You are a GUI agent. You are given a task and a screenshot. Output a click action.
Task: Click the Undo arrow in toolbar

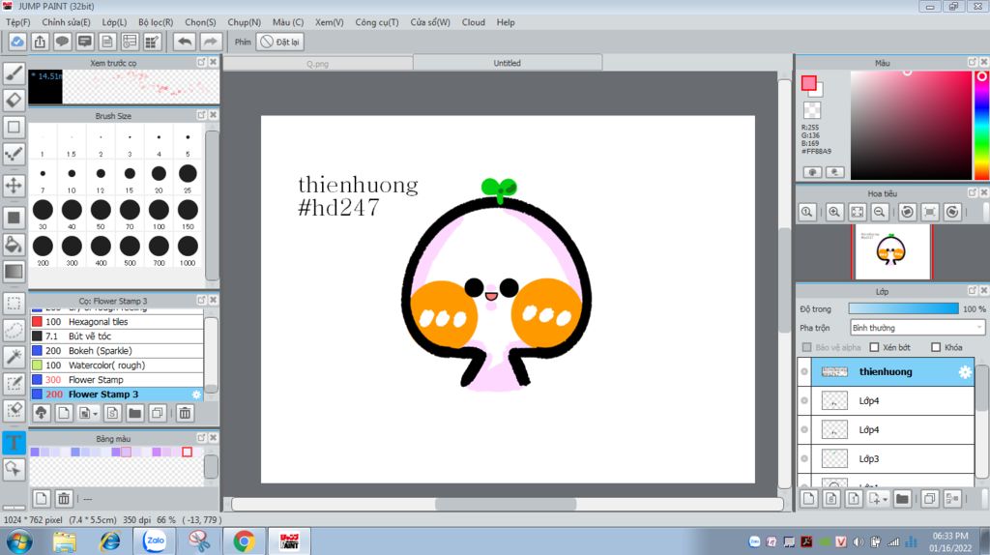click(185, 42)
